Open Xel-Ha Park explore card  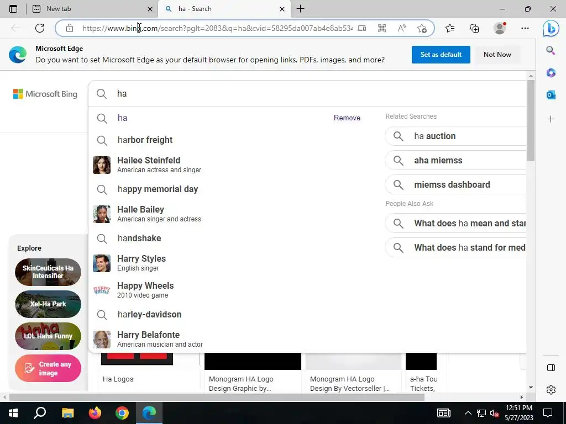click(x=48, y=304)
